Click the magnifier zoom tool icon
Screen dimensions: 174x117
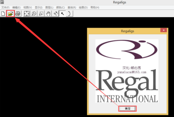tap(34, 13)
